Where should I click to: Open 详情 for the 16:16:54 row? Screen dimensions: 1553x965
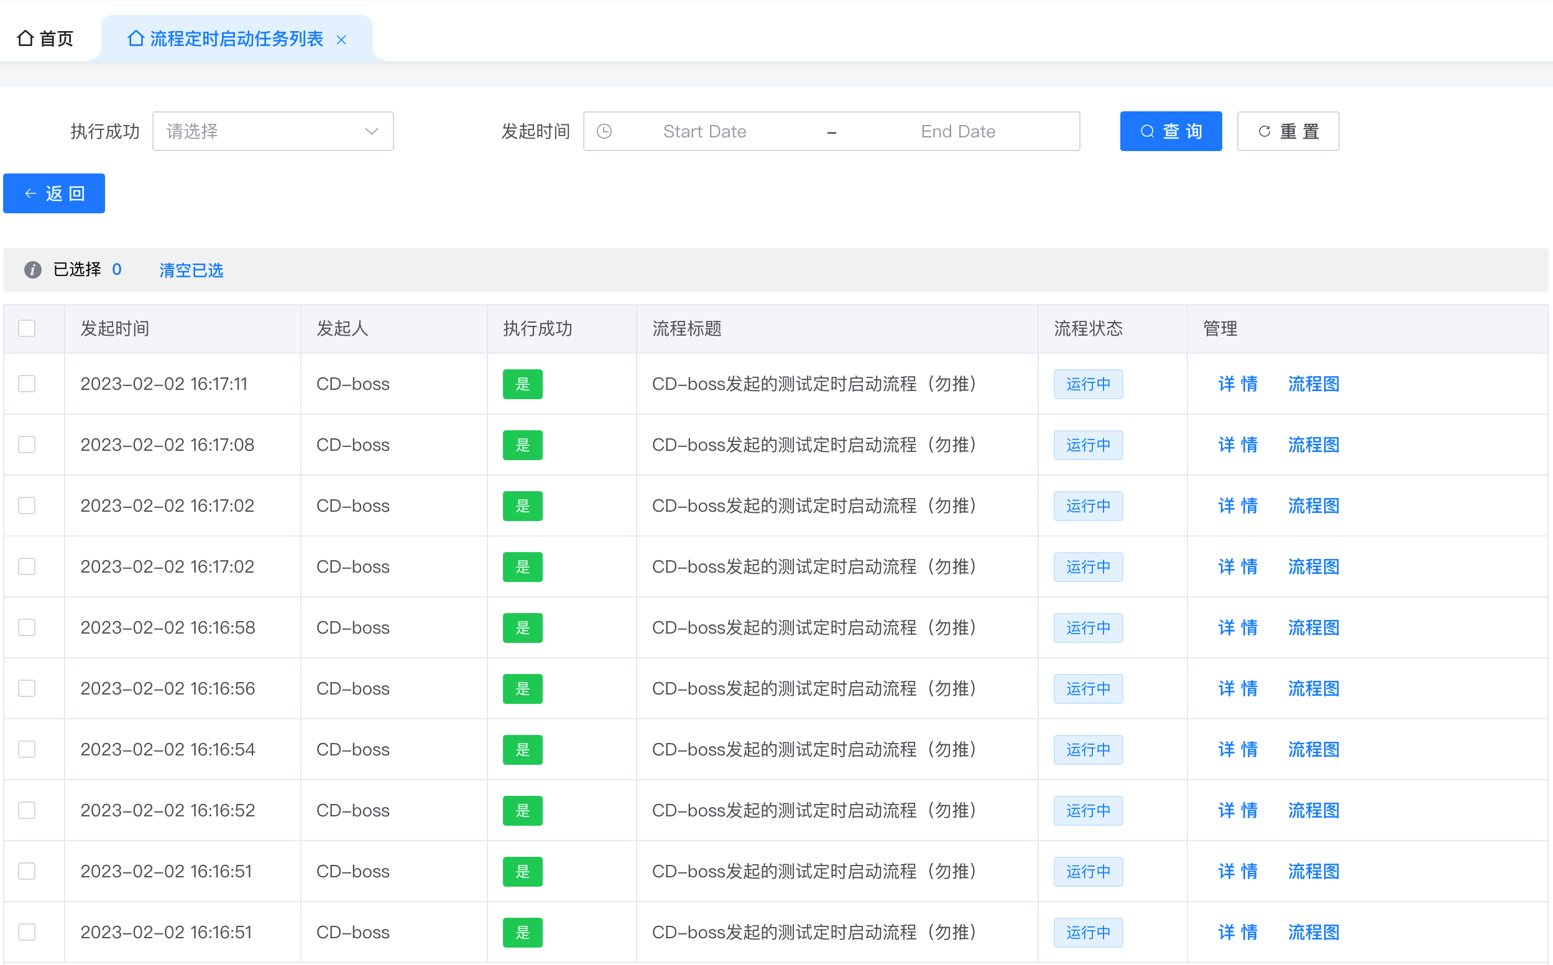(1238, 749)
